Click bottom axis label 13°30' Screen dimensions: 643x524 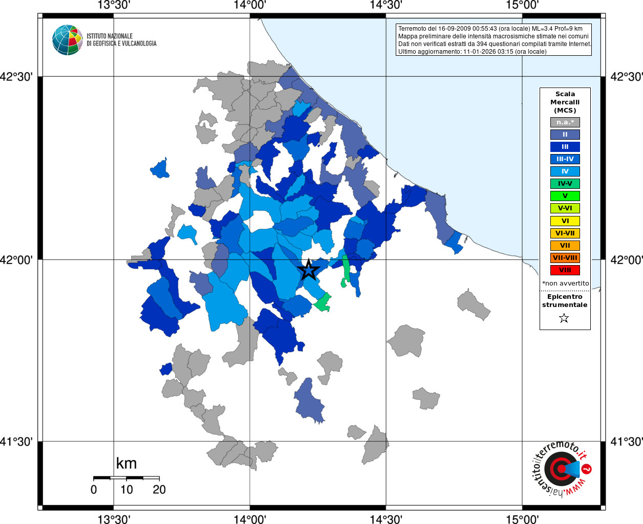114,519
